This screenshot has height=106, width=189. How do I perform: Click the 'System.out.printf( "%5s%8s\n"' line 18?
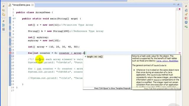click(x=55, y=62)
